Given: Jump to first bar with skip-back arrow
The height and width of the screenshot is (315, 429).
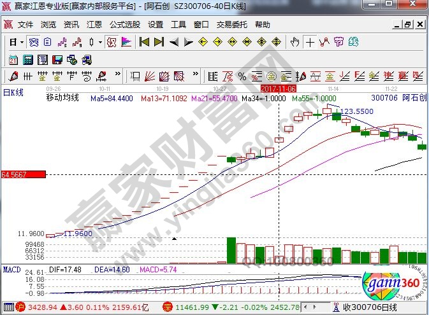Looking at the screenshot, I should [x=144, y=42].
